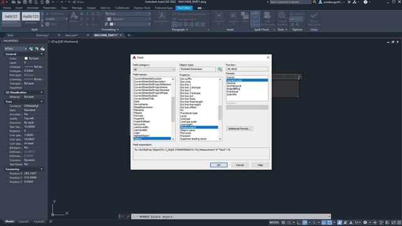Click the command line customize wrench icon
Viewport: 402px width, 226px height.
(x=128, y=217)
